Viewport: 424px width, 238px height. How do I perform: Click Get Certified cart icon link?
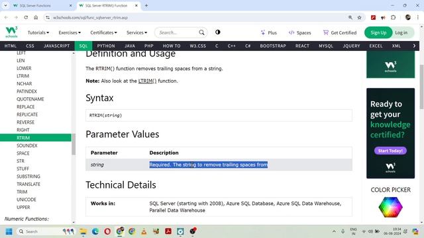pos(340,32)
